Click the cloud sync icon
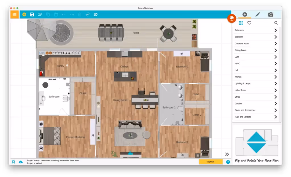This screenshot has width=291, height=177. (x=21, y=162)
